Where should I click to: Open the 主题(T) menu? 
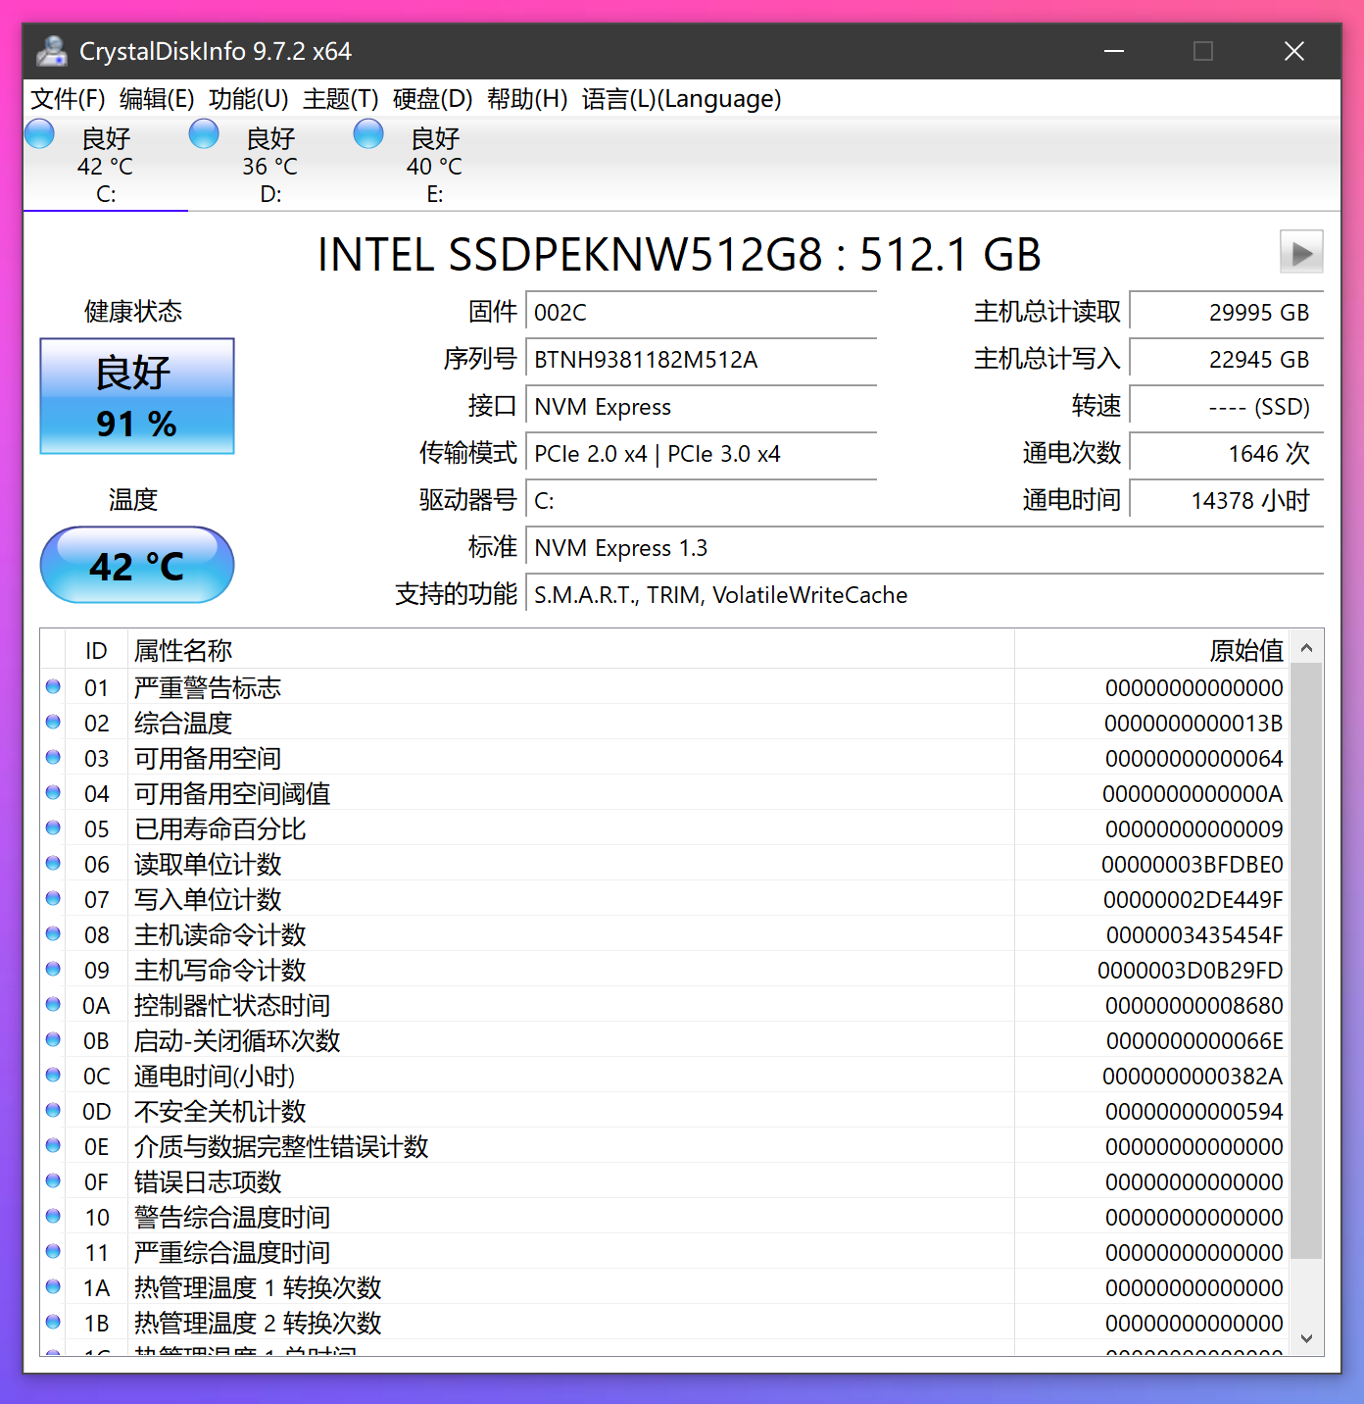pos(340,99)
